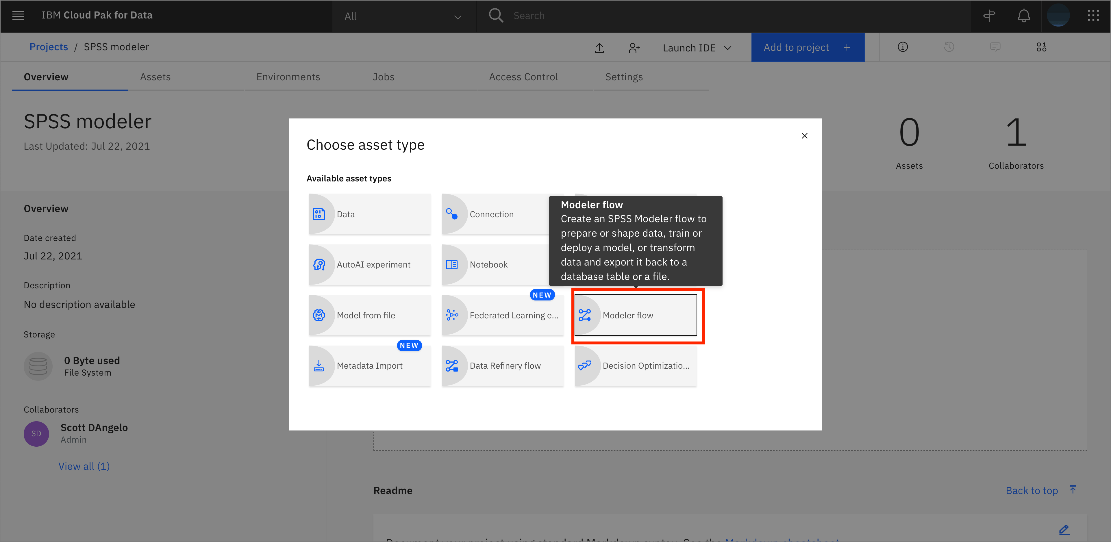Image resolution: width=1111 pixels, height=542 pixels.
Task: Click into the Search field
Action: [690, 16]
